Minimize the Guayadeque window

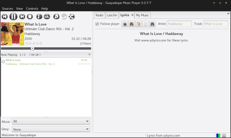[x=214, y=3]
